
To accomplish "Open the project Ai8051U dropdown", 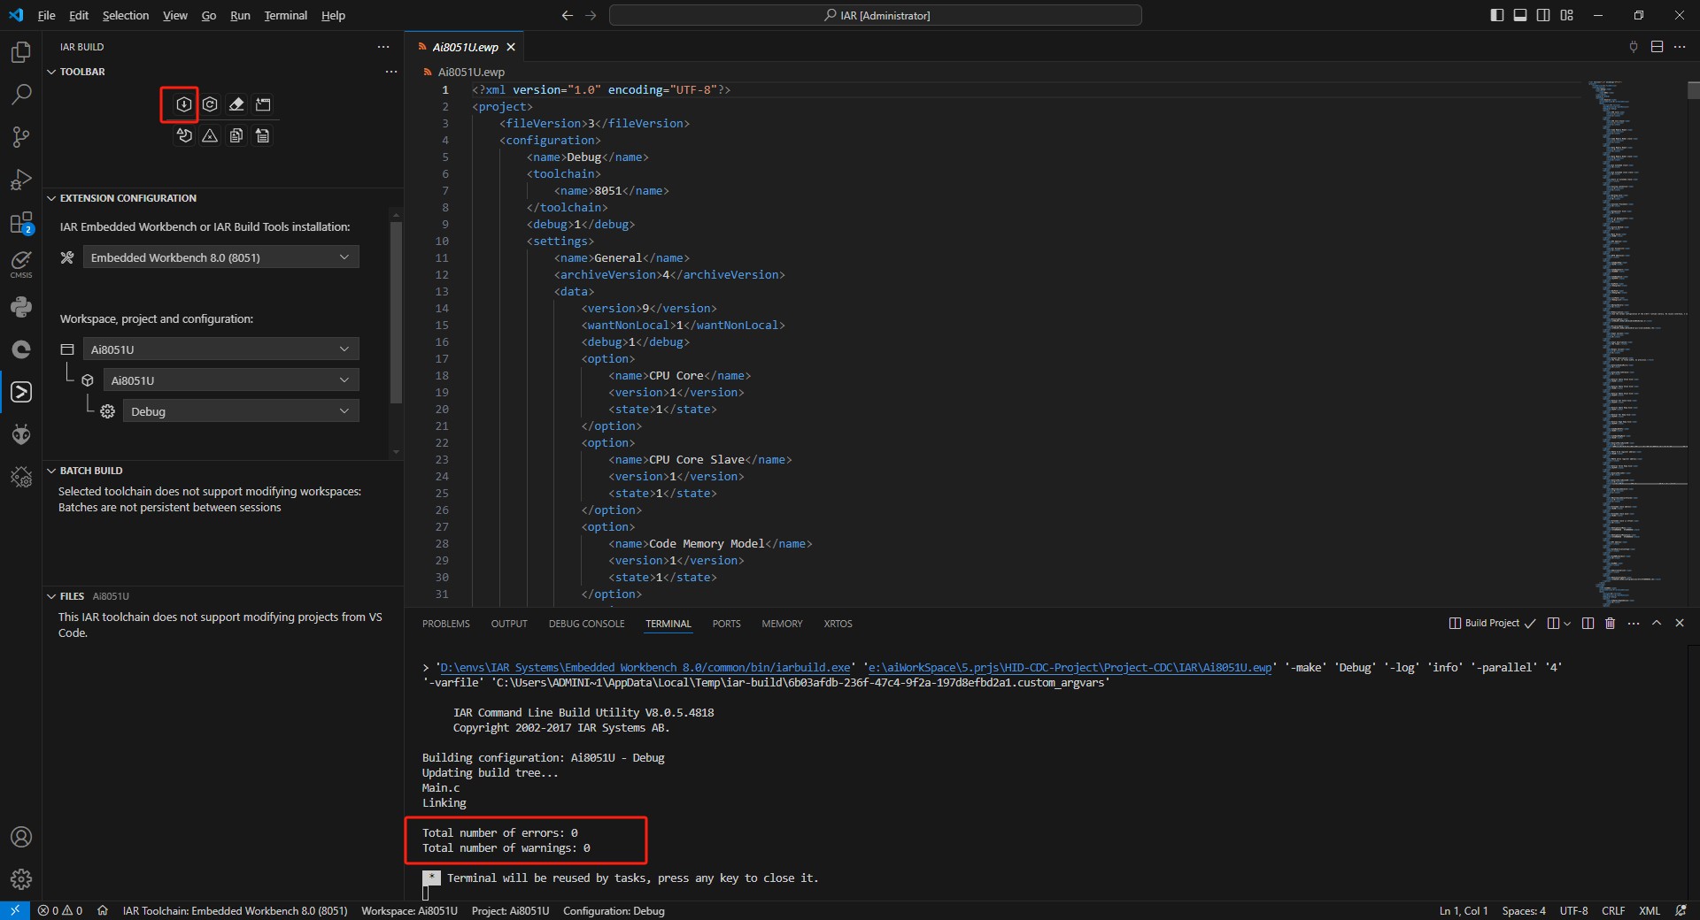I will click(x=231, y=380).
